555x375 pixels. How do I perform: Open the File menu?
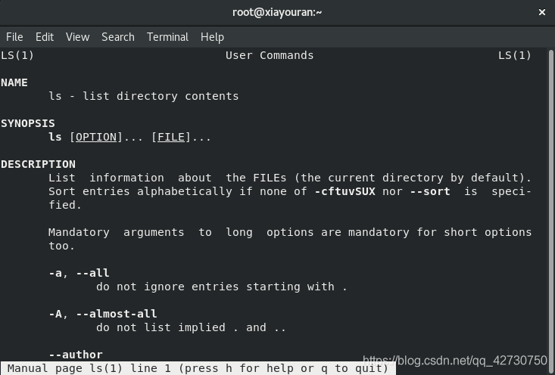coord(14,37)
